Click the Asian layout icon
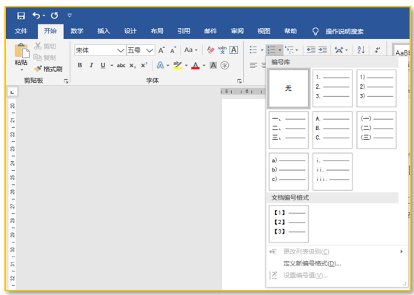Viewport: 414px width, 295px height. pos(338,50)
